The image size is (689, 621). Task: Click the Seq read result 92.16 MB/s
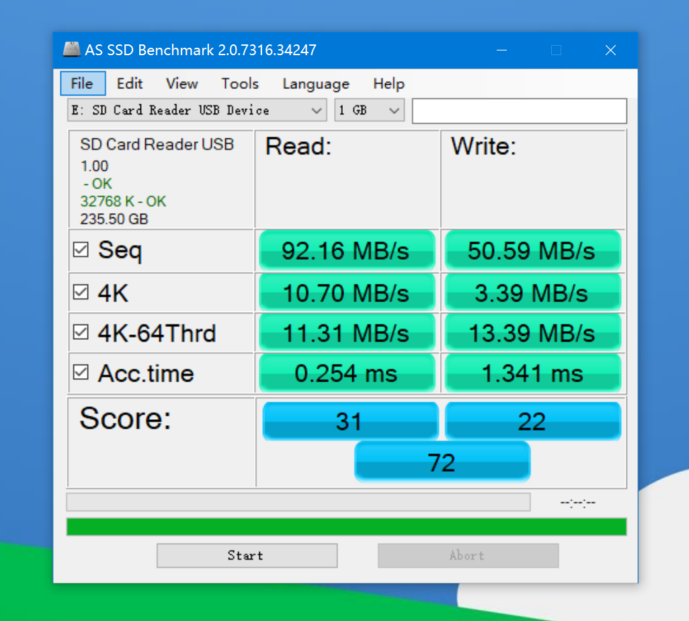coord(347,250)
